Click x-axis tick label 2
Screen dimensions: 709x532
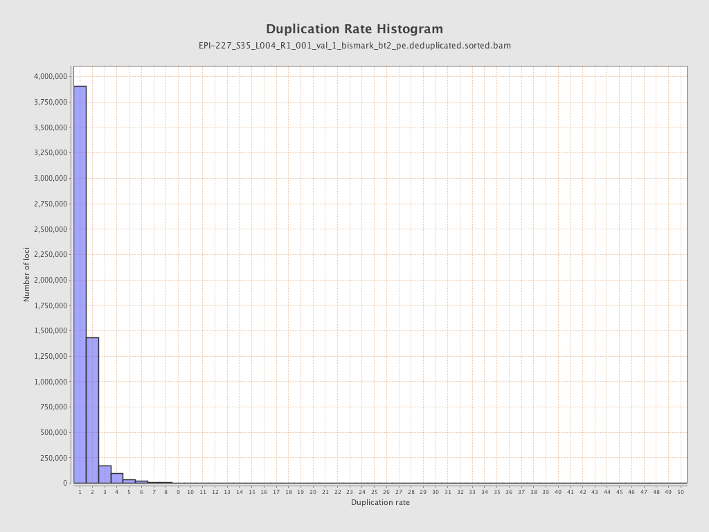(92, 492)
